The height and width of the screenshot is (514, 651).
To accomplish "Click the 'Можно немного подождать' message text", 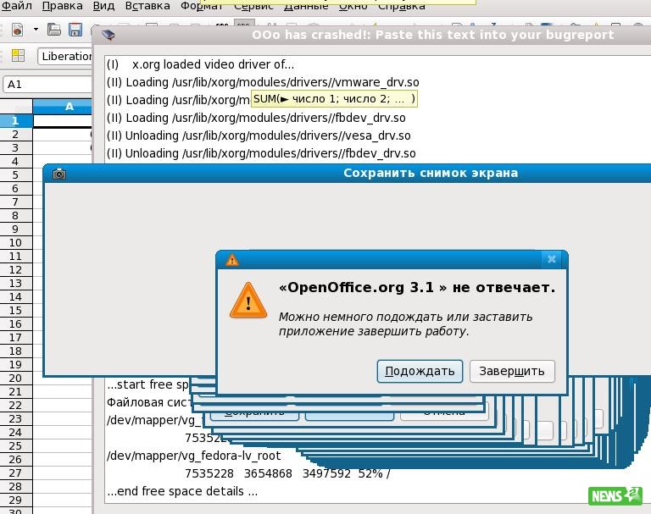I will [x=406, y=324].
